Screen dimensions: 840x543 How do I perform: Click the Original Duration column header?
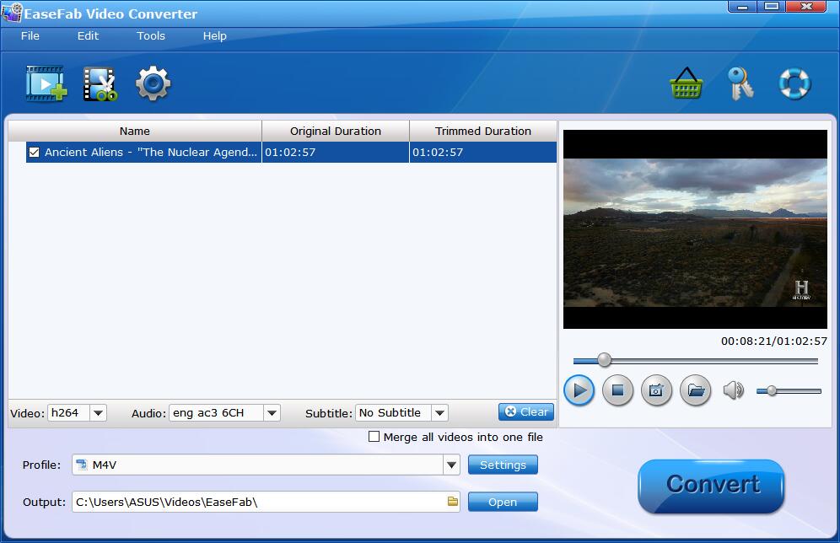point(336,131)
